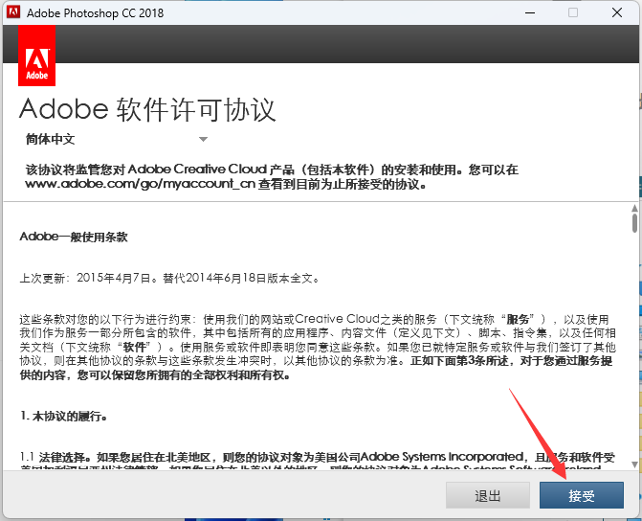Image resolution: width=642 pixels, height=521 pixels.
Task: Click the 退出 (Exit) button
Action: 488,495
